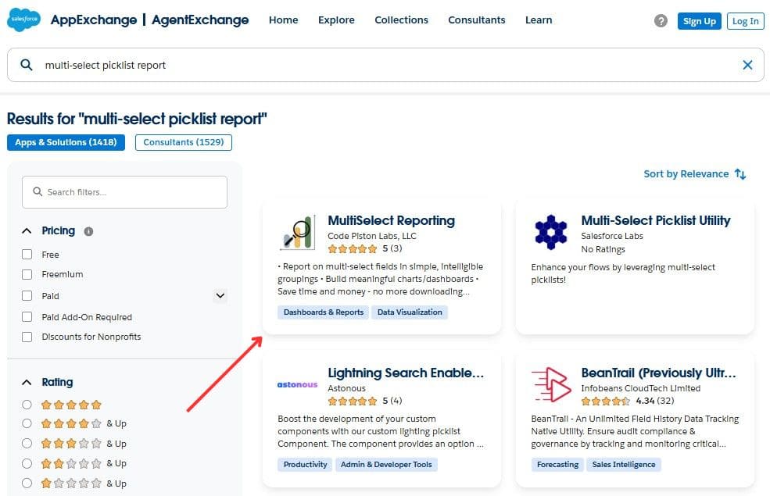Clear the search query with the X

click(747, 65)
